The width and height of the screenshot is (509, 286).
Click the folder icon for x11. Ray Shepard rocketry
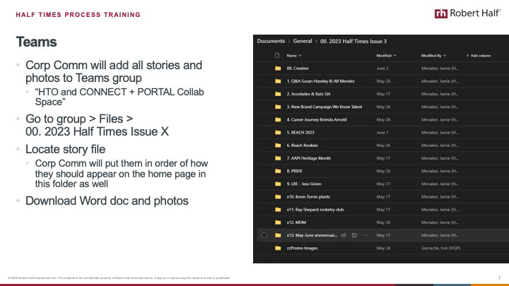[x=278, y=210]
